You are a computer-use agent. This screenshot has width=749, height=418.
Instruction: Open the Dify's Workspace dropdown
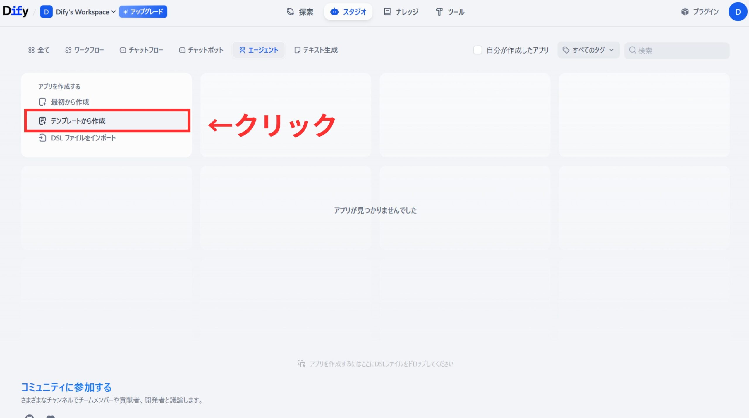[x=85, y=12]
